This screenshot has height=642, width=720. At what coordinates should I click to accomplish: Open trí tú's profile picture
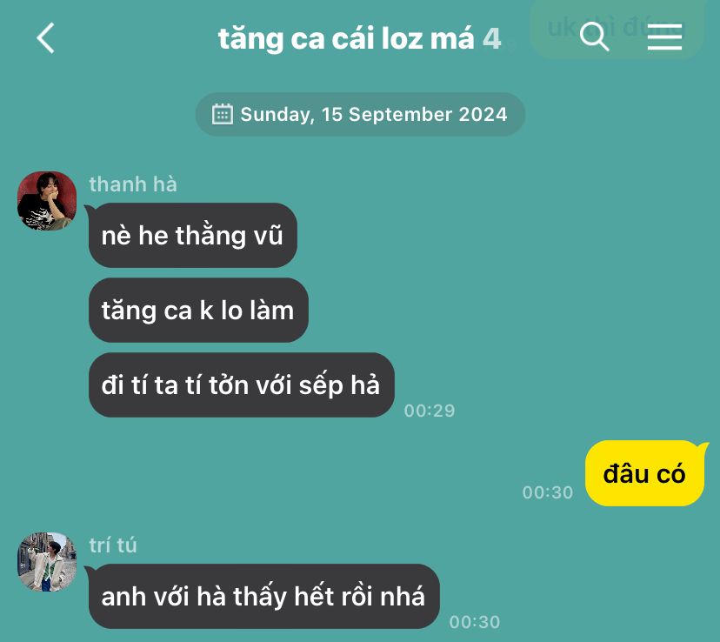47,562
